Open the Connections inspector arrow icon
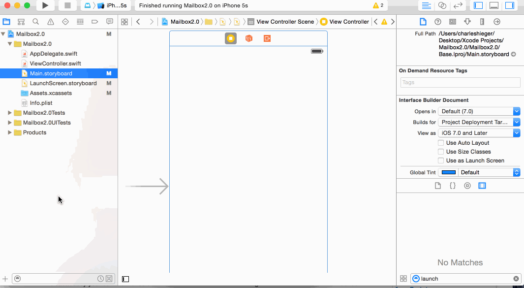Viewport: 524px width, 288px height. click(496, 22)
